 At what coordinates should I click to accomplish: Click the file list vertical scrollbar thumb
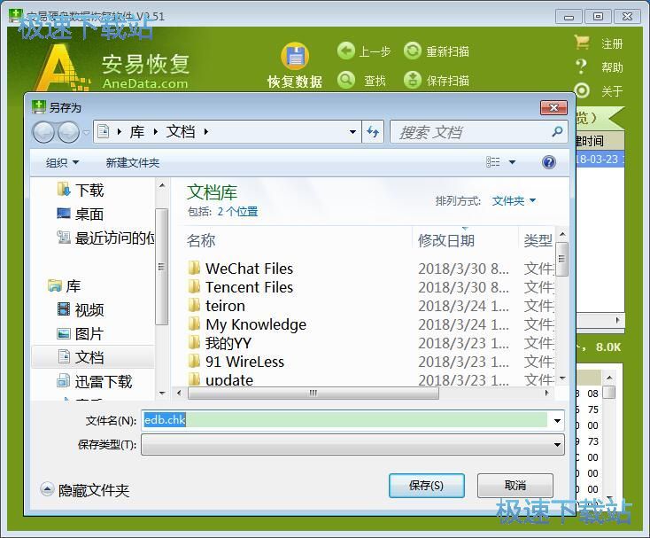(562, 259)
